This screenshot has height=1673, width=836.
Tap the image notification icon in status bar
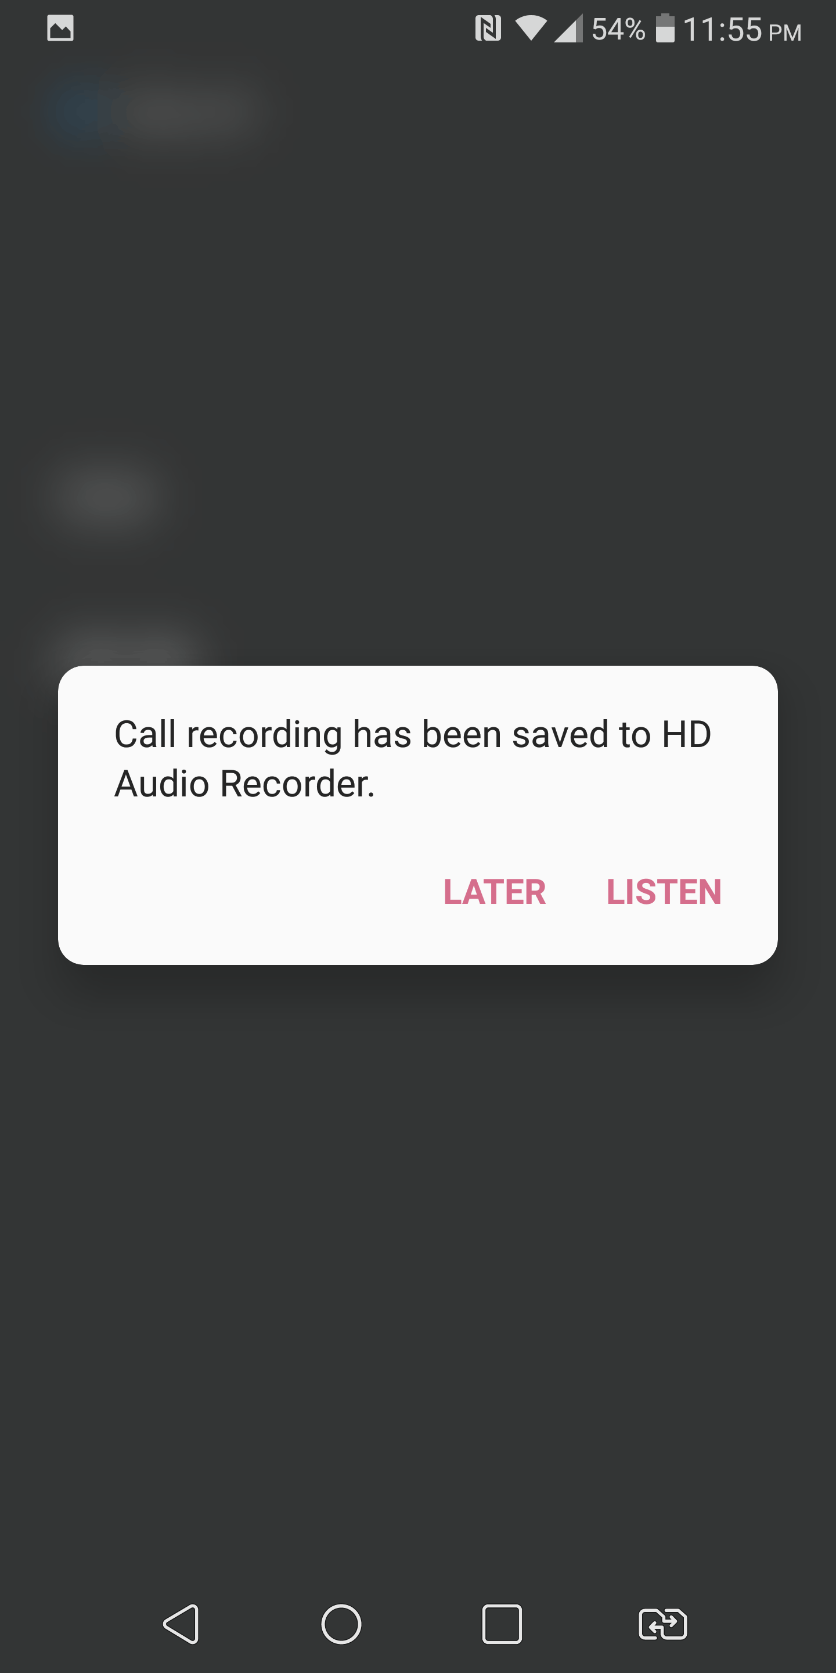pyautogui.click(x=60, y=28)
